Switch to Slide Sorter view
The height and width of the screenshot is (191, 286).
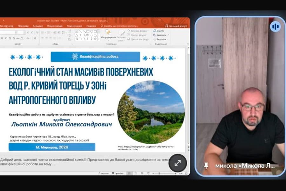[x=136, y=173]
